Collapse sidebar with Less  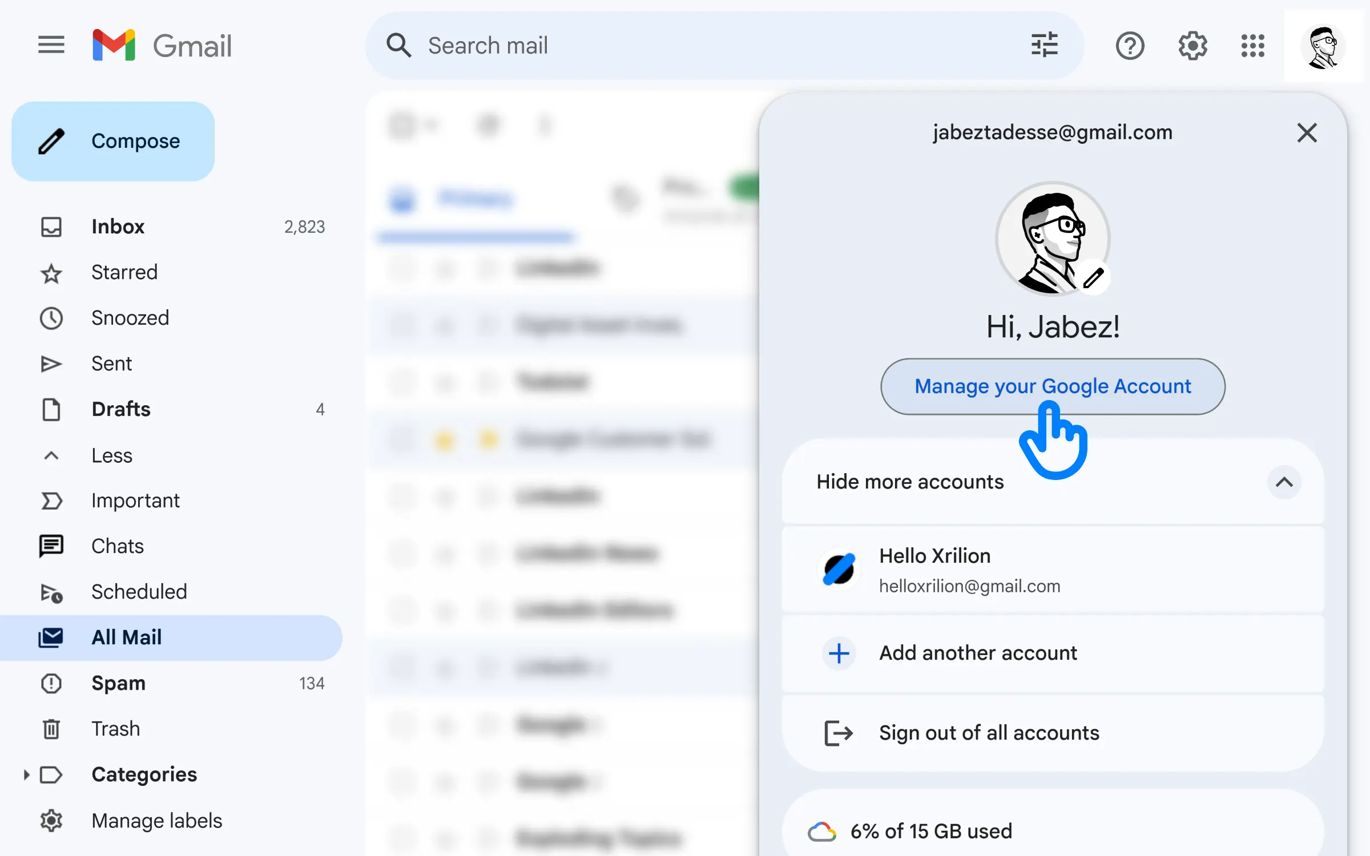[171, 455]
